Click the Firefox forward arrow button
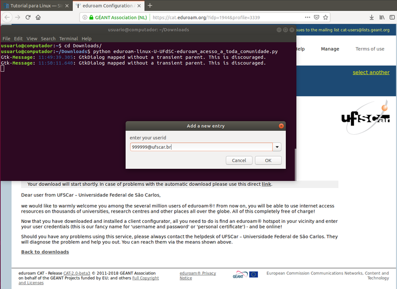 18,17
